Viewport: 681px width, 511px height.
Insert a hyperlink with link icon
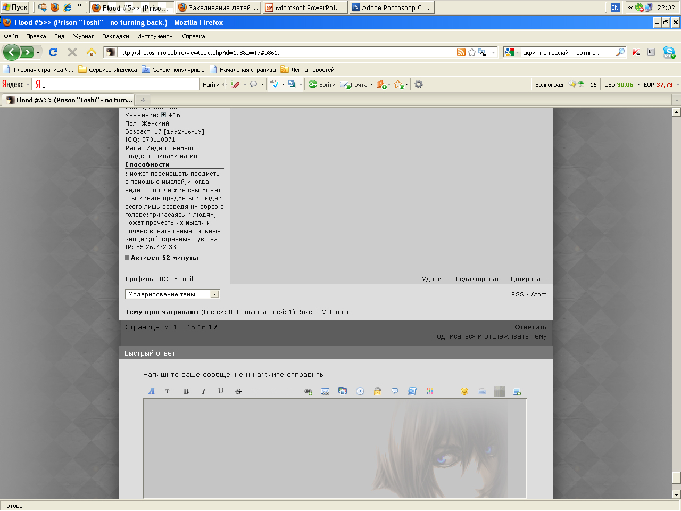(308, 391)
